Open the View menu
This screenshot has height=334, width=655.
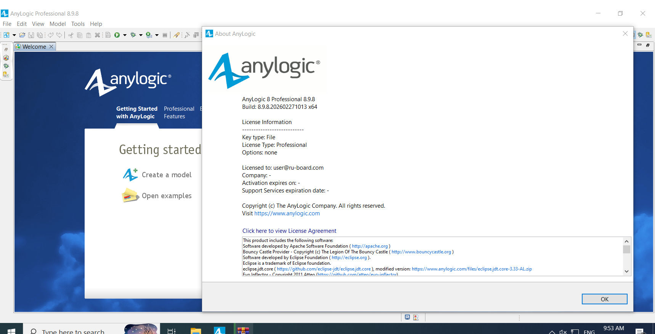tap(38, 24)
